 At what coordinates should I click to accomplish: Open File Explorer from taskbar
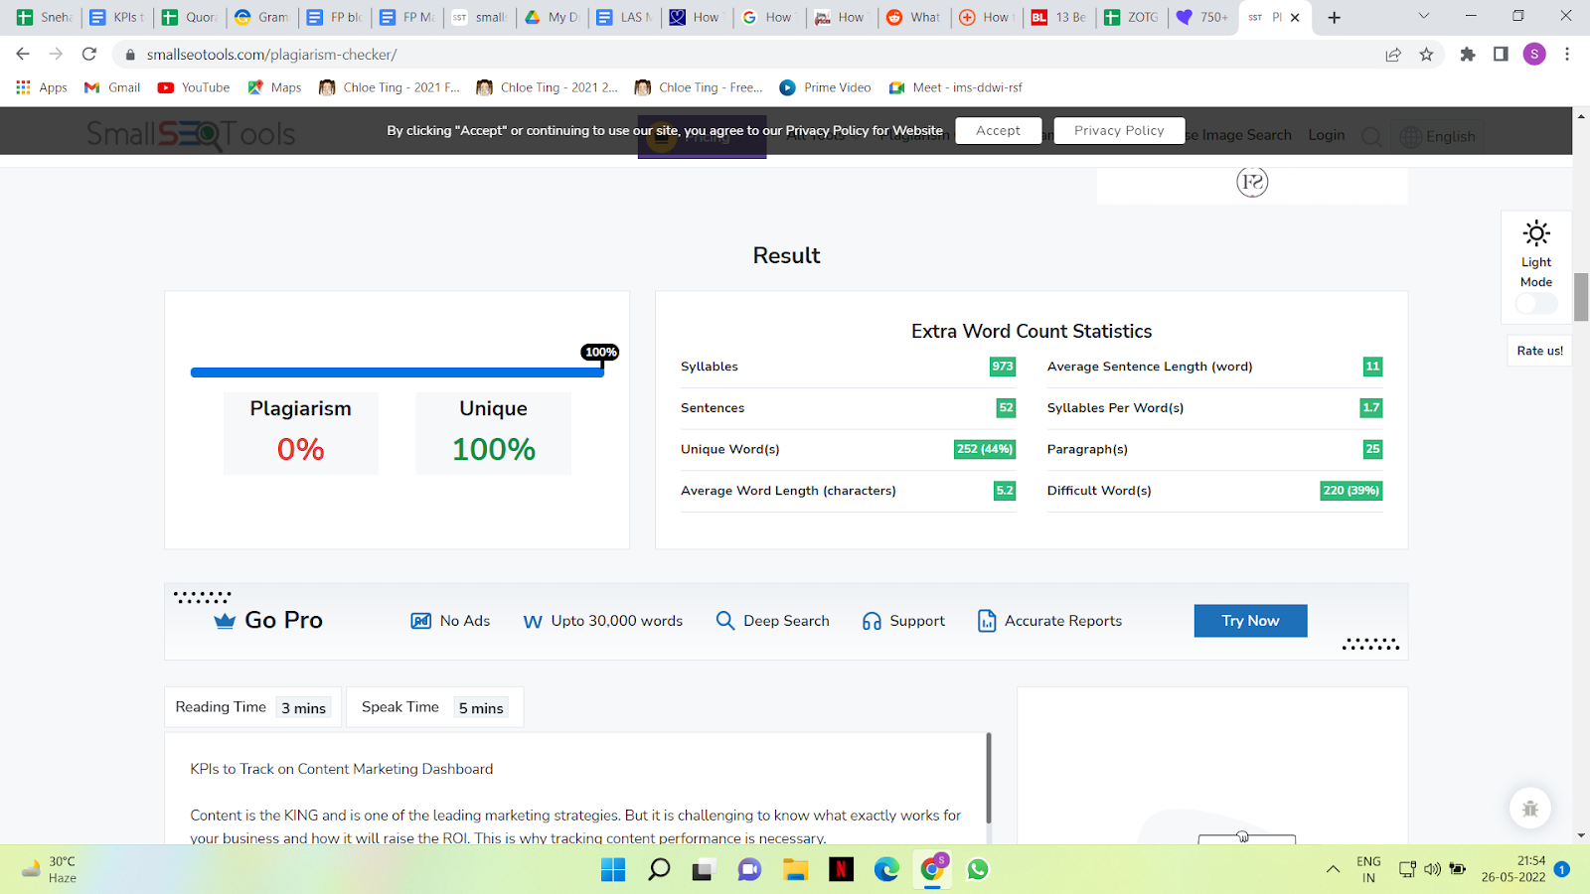pos(795,870)
